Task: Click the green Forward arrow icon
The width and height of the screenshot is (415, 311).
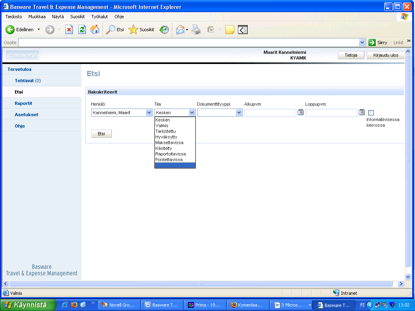Action: [x=50, y=30]
